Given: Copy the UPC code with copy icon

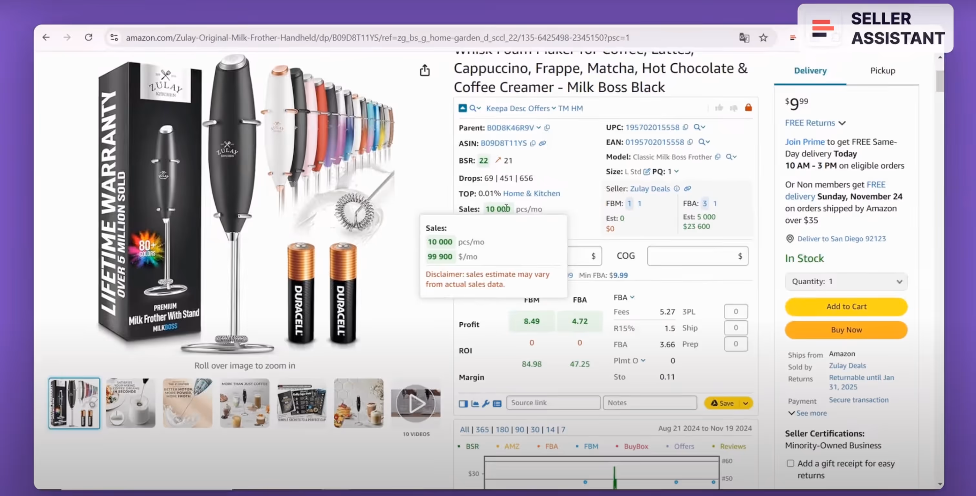Looking at the screenshot, I should tap(685, 128).
